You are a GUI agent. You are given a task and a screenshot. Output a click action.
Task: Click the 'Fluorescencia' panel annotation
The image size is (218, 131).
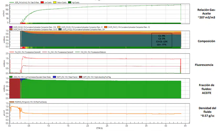pyautogui.click(x=204, y=65)
